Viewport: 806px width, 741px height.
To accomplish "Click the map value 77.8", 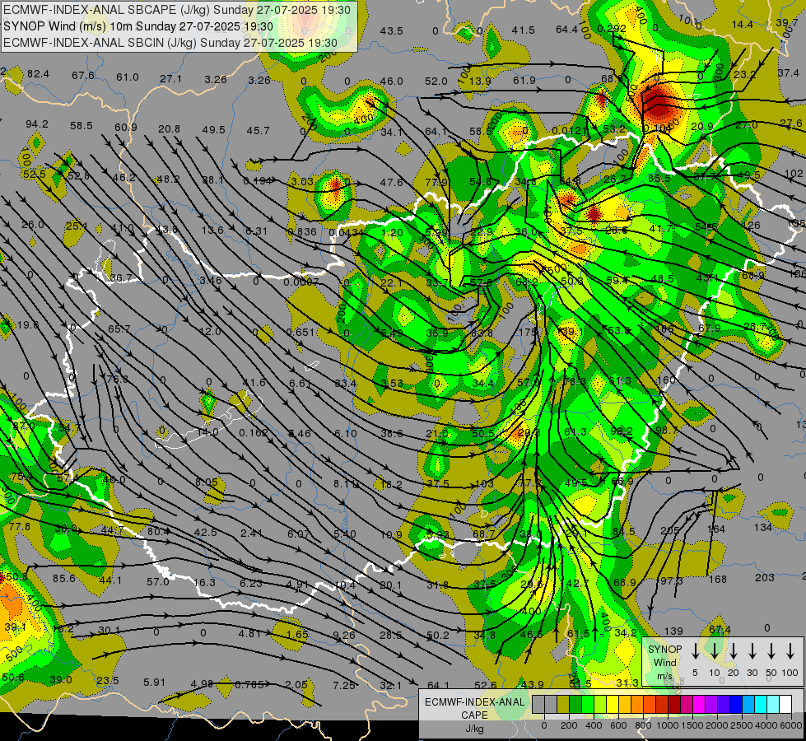I will pyautogui.click(x=20, y=527).
